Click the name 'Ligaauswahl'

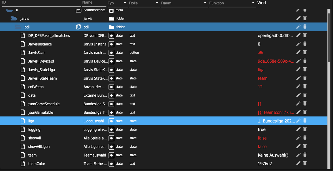point(94,121)
